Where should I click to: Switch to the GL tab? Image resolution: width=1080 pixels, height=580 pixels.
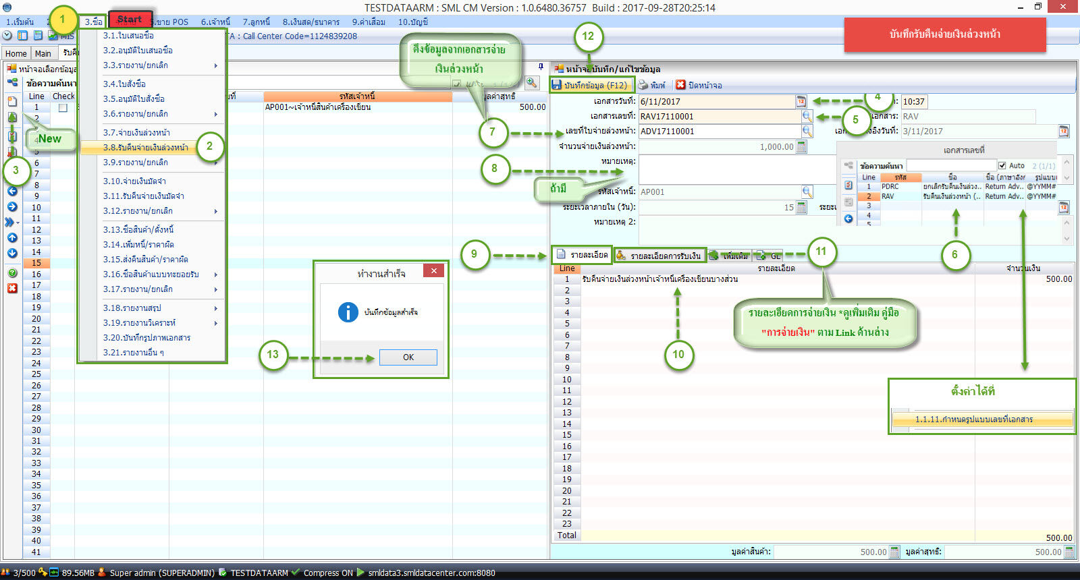point(768,256)
